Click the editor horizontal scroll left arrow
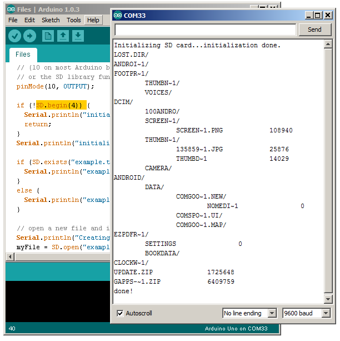Image resolution: width=340 pixels, height=341 pixels. click(x=10, y=257)
